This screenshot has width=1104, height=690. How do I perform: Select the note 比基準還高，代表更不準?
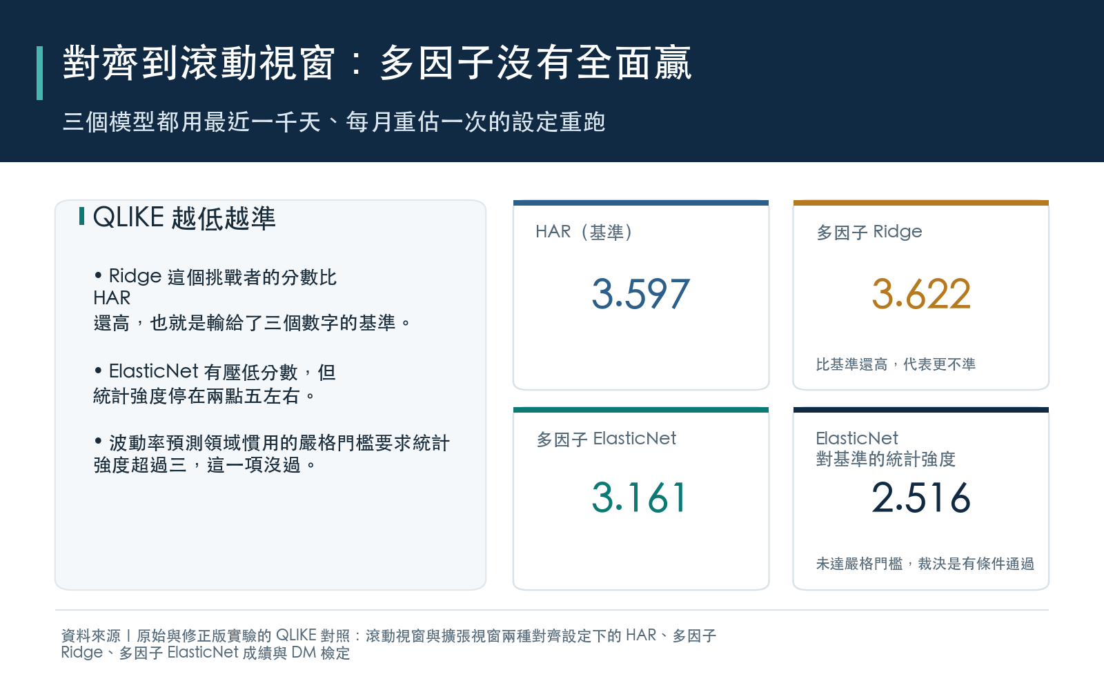pos(896,364)
